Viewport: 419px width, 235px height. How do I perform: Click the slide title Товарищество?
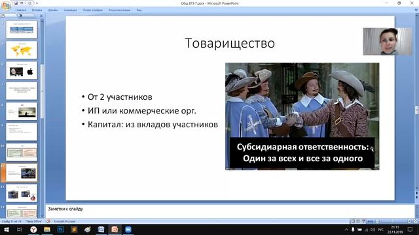230,43
